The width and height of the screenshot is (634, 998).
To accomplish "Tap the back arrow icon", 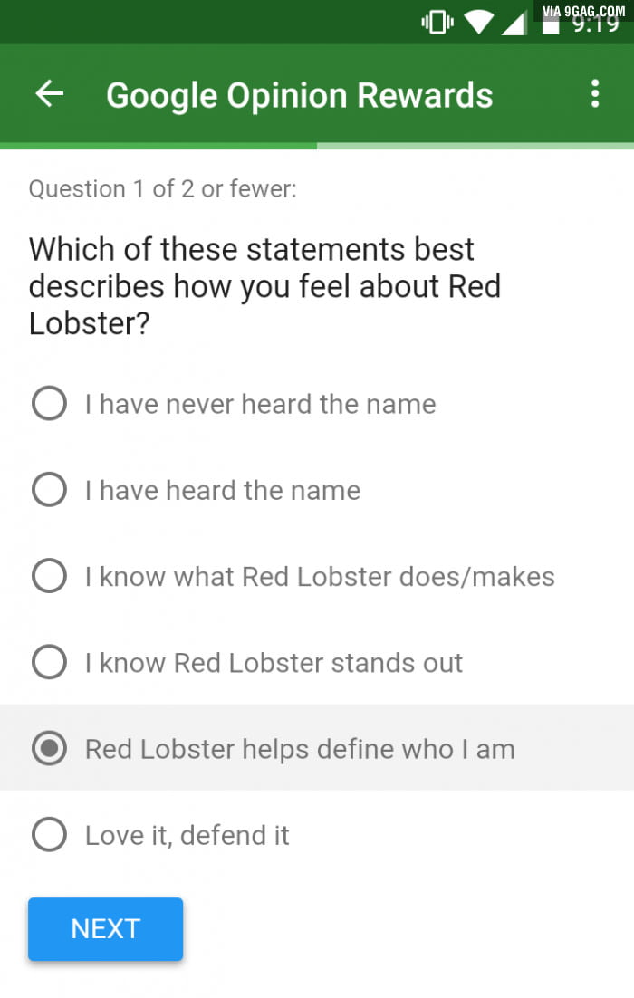I will (50, 94).
